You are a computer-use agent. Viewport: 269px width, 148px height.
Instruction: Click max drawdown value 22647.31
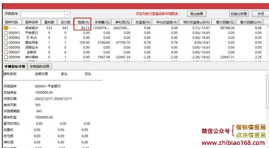pos(227,57)
